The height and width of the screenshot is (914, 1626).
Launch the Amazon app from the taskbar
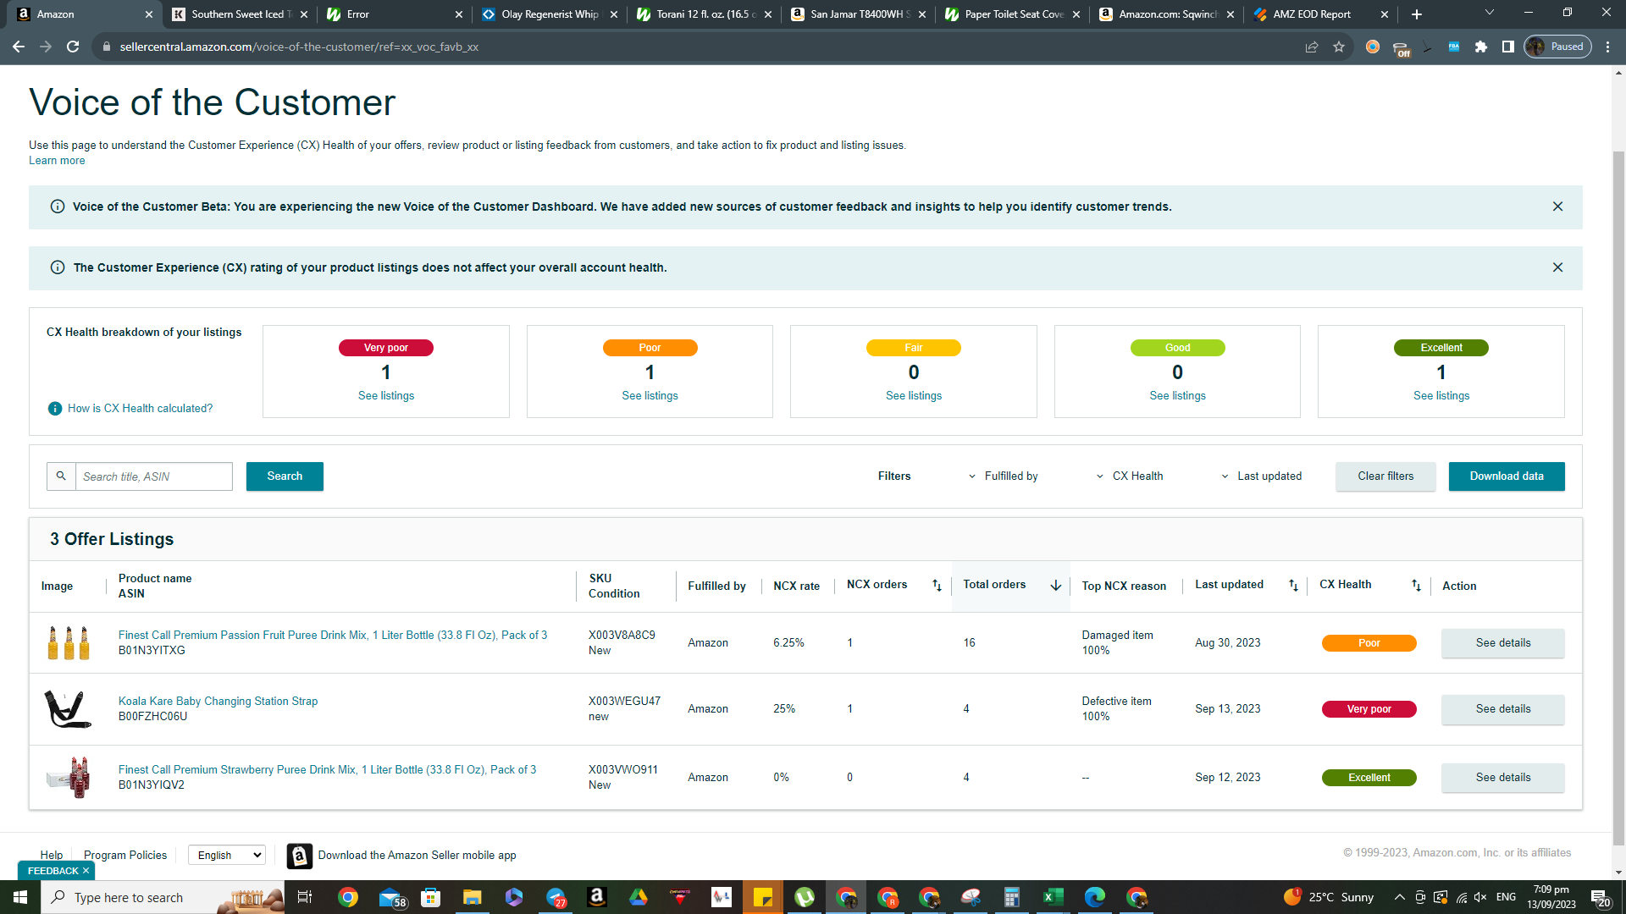[597, 897]
